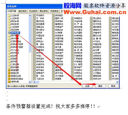Viewport: 128px width, 115px height.
Task: Click the folder icon beside 所有深沪指数
Action: (x=9, y=47)
